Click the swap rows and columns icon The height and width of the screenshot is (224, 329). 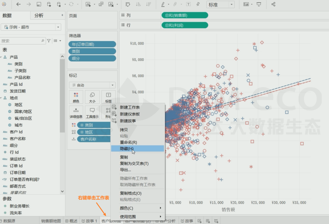pos(128,4)
